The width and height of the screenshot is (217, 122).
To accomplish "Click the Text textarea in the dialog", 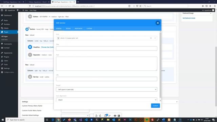I will click(106, 64).
